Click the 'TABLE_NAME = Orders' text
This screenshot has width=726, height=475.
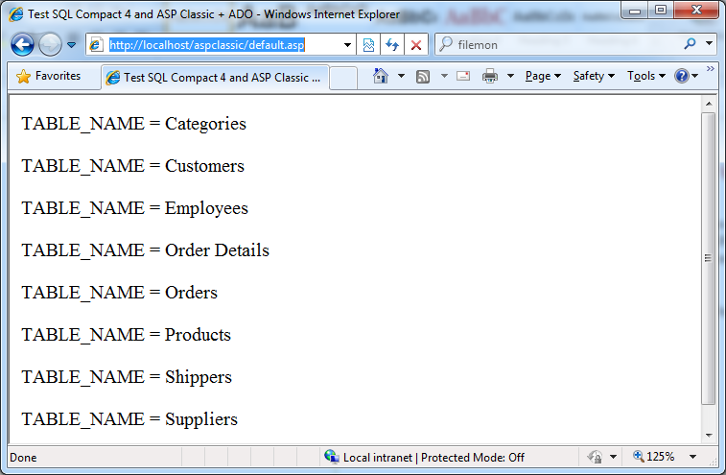[120, 293]
